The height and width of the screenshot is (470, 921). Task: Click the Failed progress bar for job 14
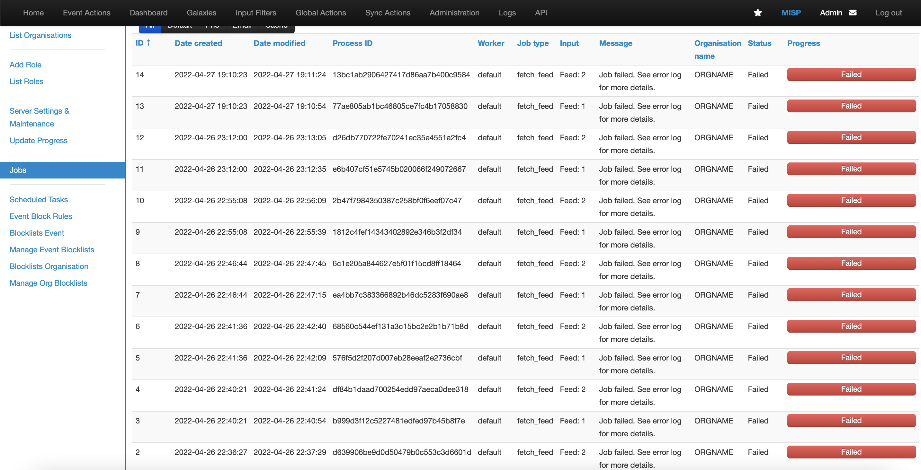tap(851, 75)
